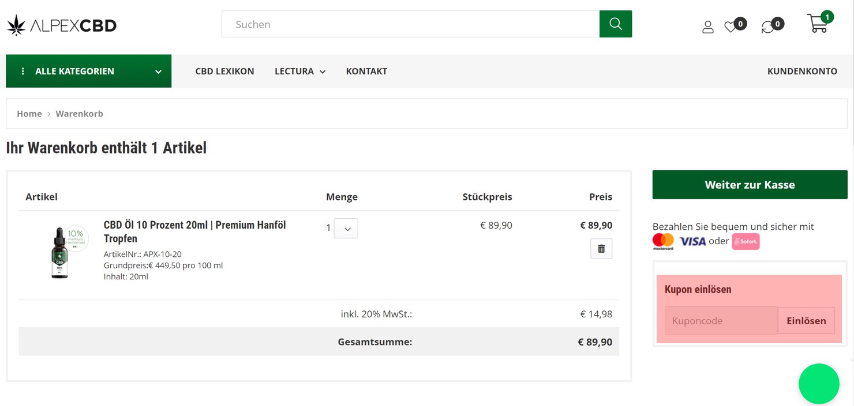The height and width of the screenshot is (406, 854).
Task: Click Weiter zur Kasse button
Action: pyautogui.click(x=750, y=185)
